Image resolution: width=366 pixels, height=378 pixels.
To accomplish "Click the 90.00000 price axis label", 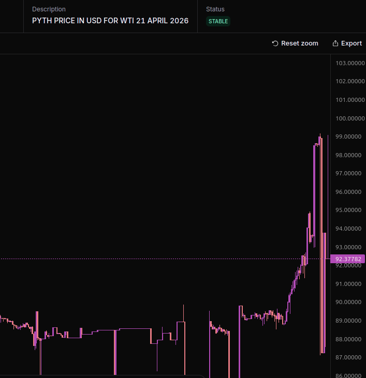I will point(348,302).
